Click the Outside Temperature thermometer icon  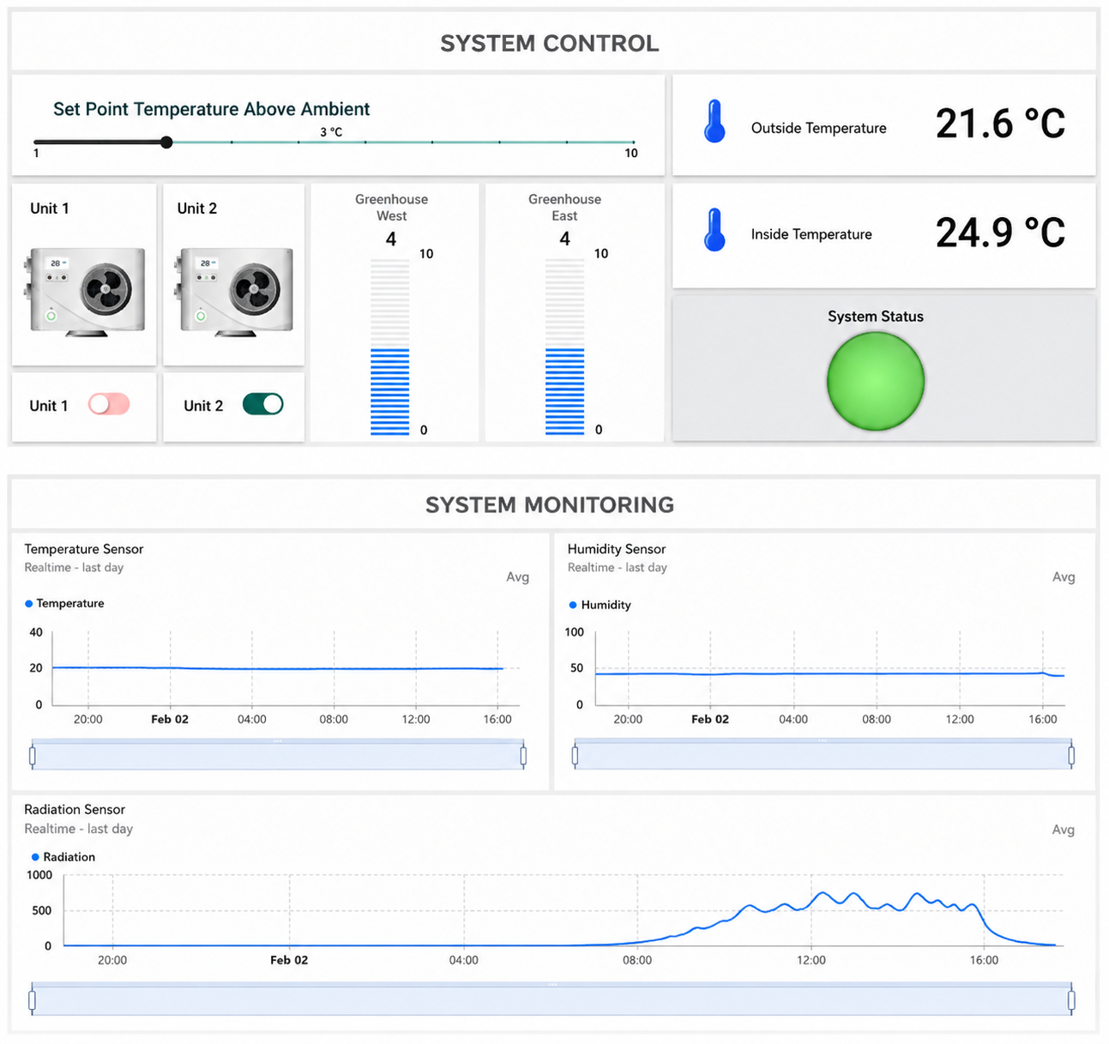tap(714, 122)
